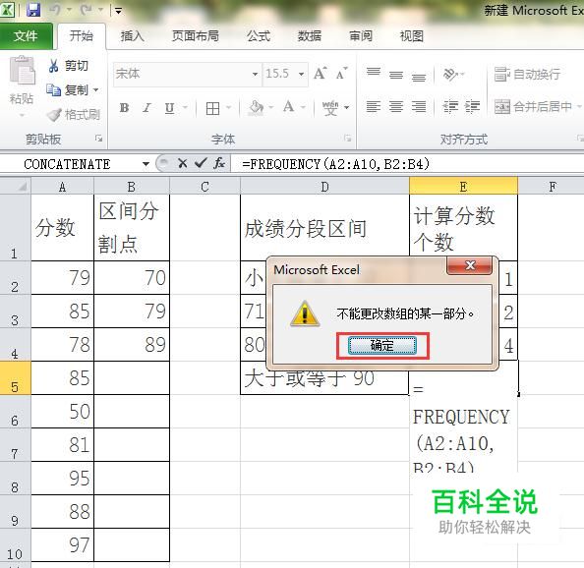Switch to the 视图 ribbon tab
Viewport: 584px width, 568px height.
(411, 36)
